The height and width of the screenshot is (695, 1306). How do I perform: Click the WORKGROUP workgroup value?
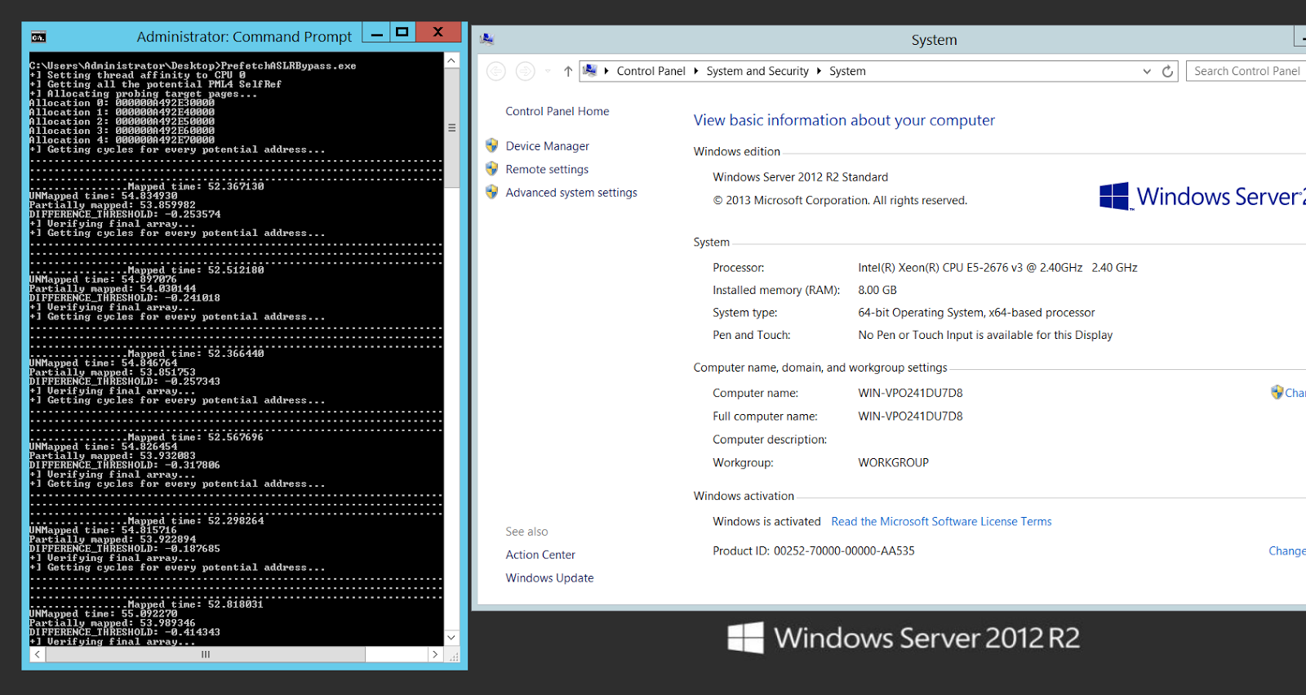893,462
